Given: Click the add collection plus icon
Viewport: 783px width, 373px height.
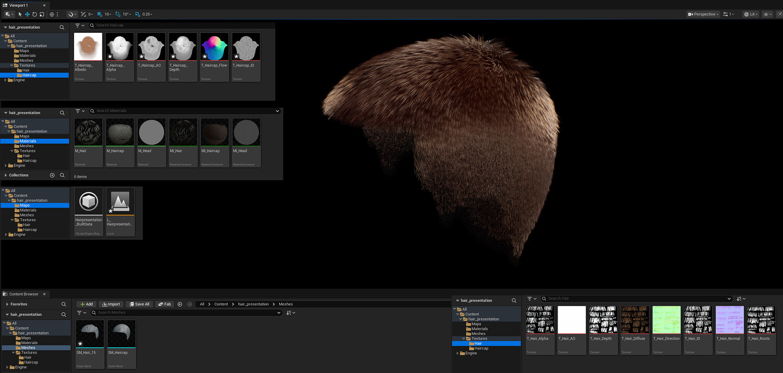Looking at the screenshot, I should tap(52, 175).
